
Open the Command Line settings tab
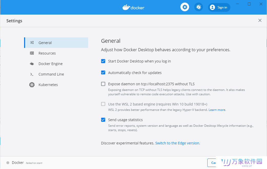pyautogui.click(x=56, y=74)
